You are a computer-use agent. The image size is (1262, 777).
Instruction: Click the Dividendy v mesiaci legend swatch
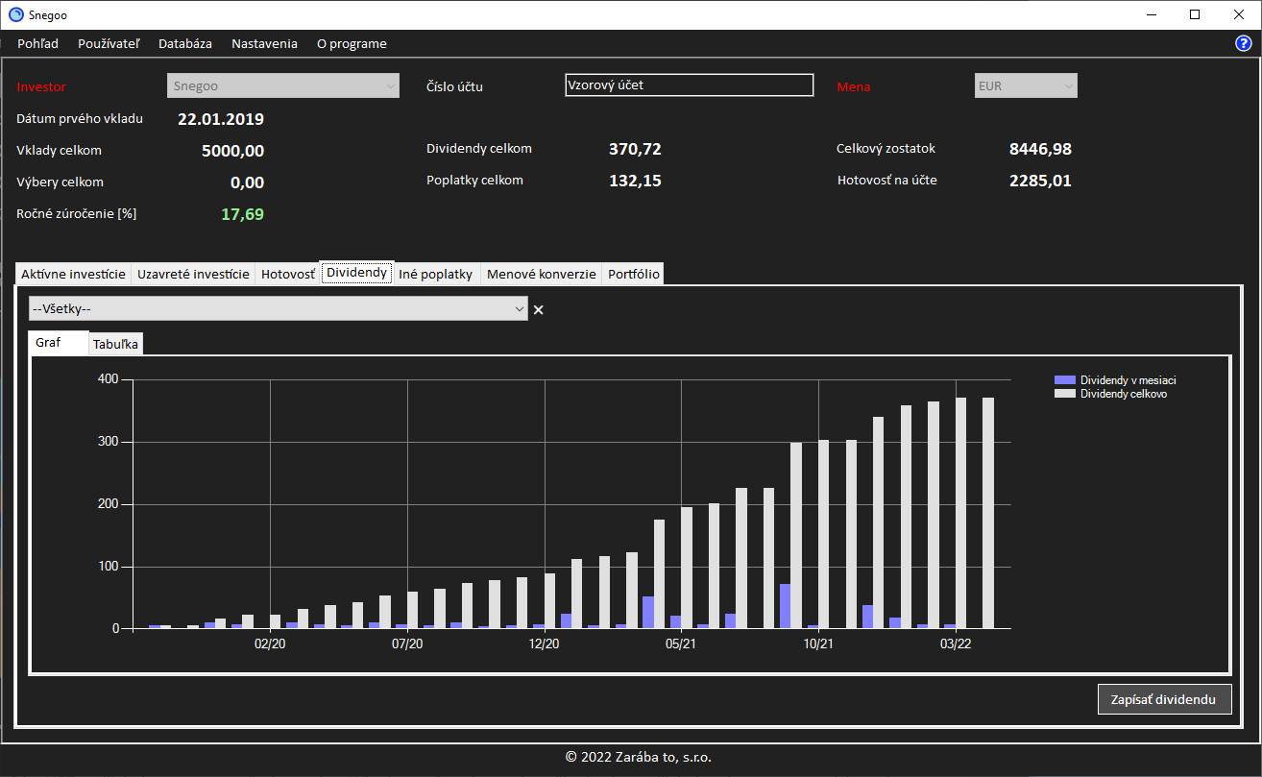(1064, 379)
